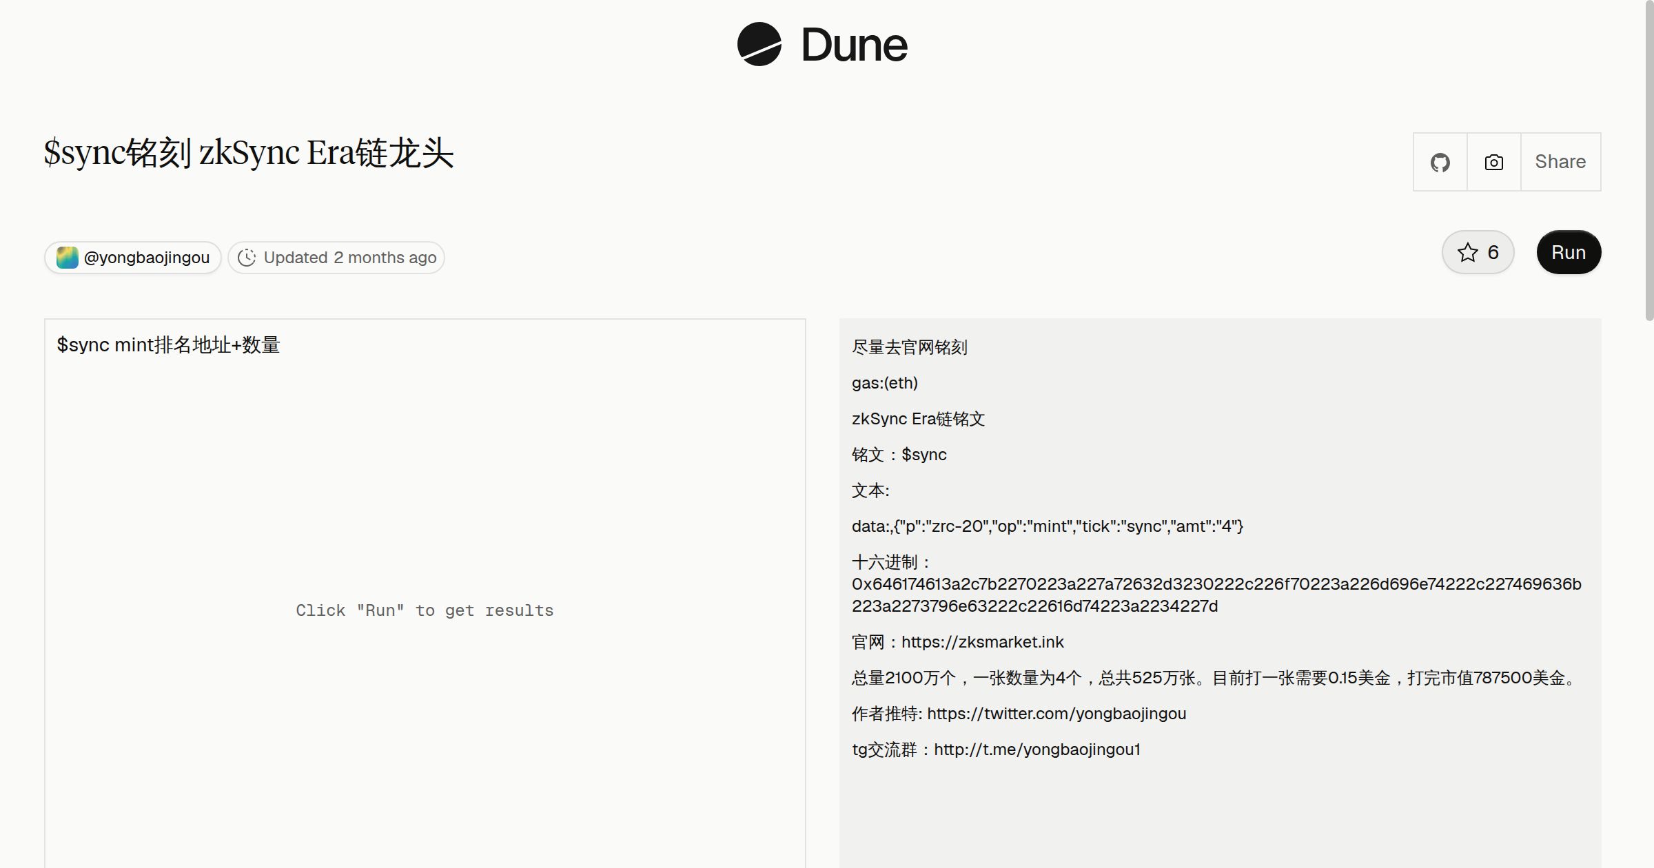Click the dashboard title $sync铭刻 zkSync Era链龙头
Image resolution: width=1654 pixels, height=868 pixels.
tap(249, 153)
